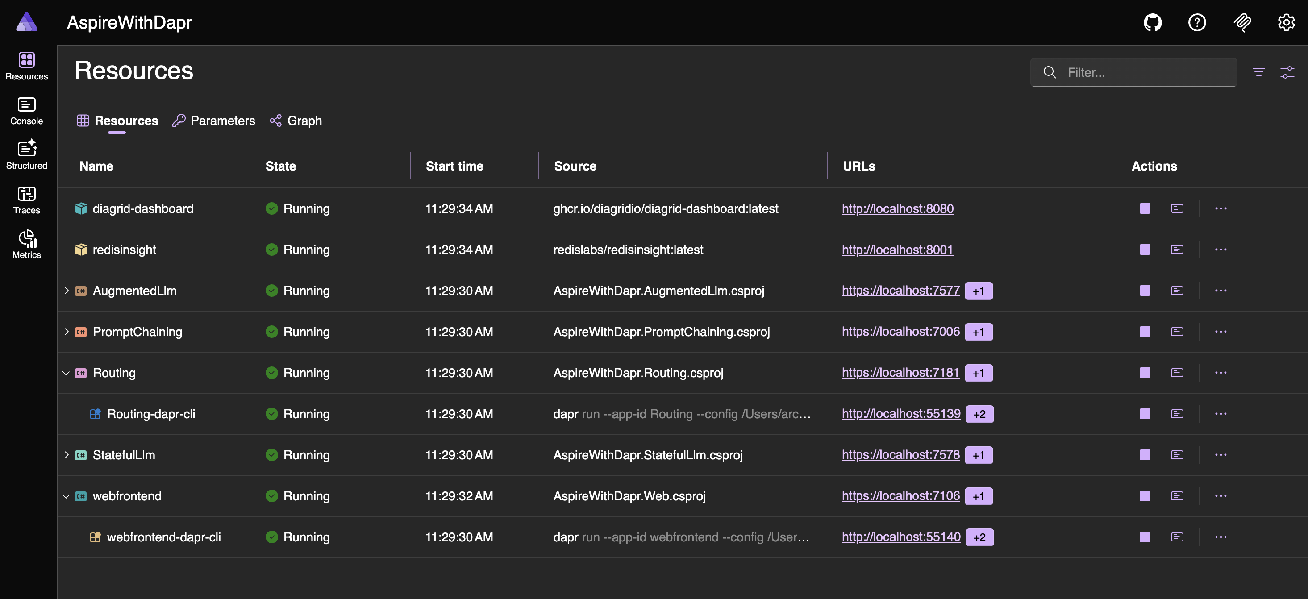Open the resource filter options icon
Image resolution: width=1308 pixels, height=599 pixels.
1258,73
